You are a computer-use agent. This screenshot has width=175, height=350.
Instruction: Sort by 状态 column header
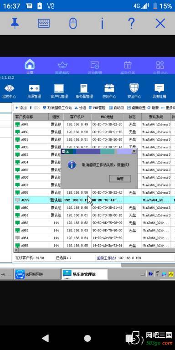click(x=132, y=117)
